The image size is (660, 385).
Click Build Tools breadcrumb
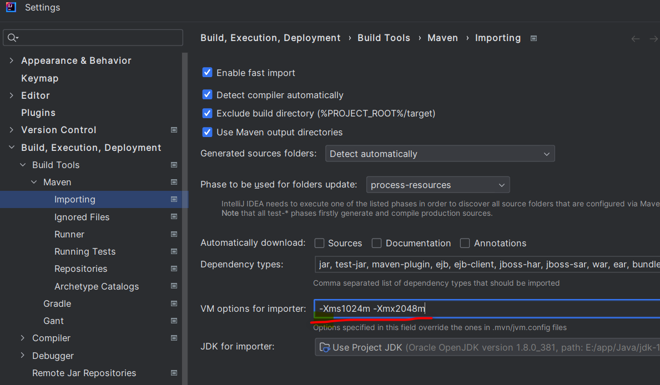click(x=384, y=38)
